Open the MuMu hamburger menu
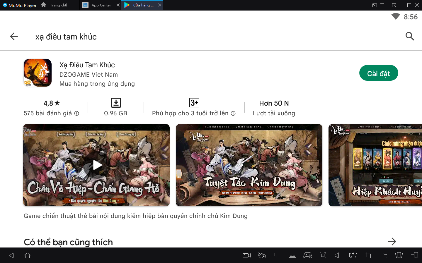The height and width of the screenshot is (263, 422). click(x=382, y=5)
